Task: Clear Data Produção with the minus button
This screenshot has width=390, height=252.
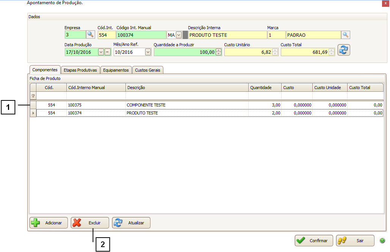Action: tap(108, 52)
